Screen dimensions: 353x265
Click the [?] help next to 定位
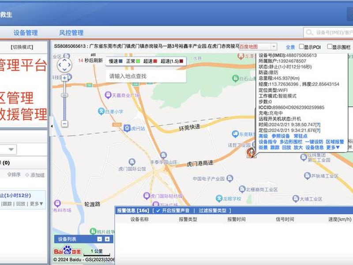coord(318,130)
